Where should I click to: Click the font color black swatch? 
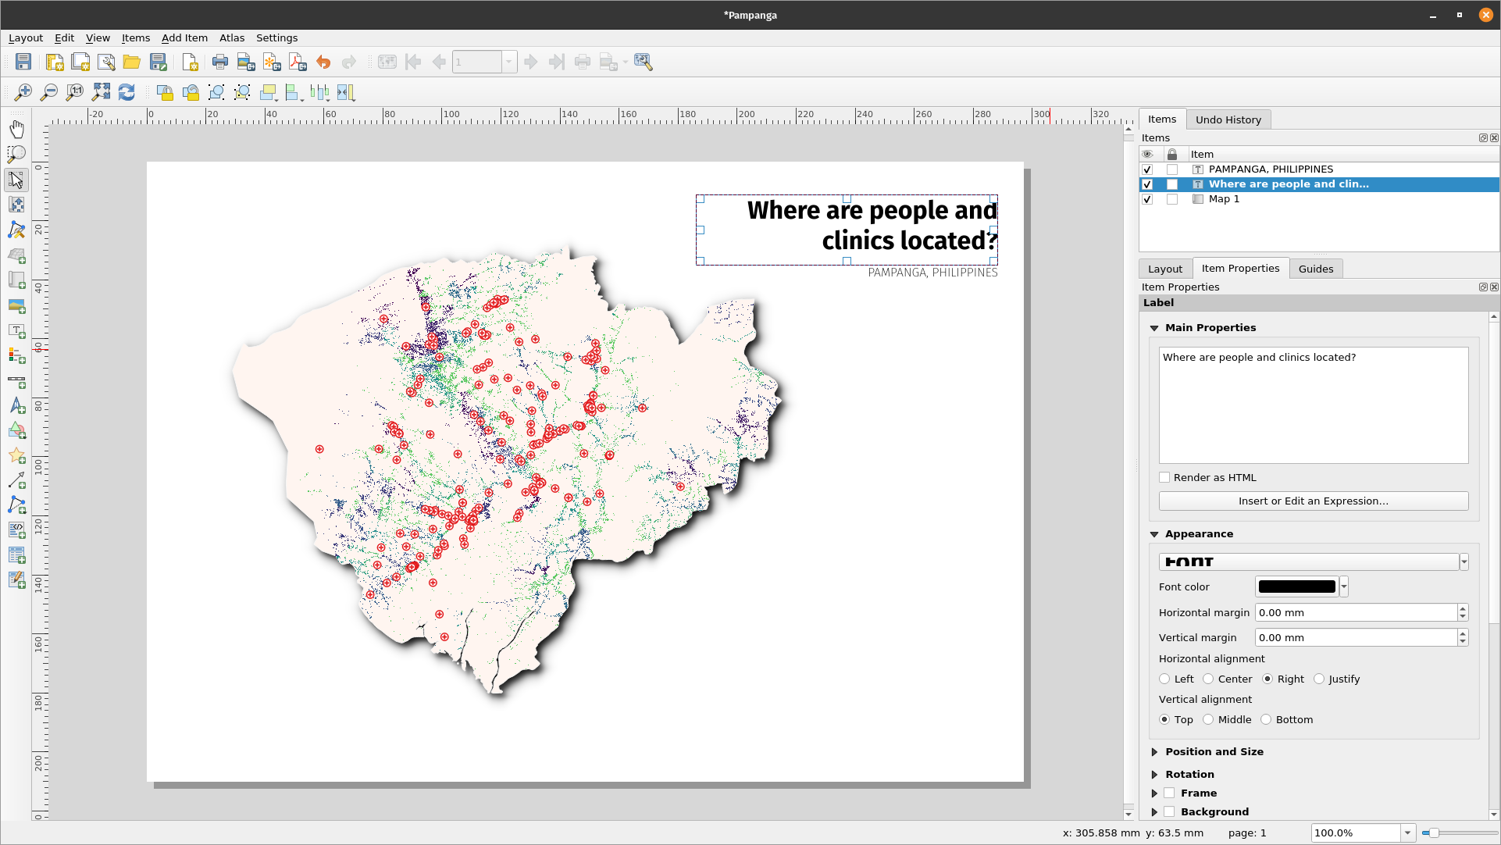(1296, 587)
